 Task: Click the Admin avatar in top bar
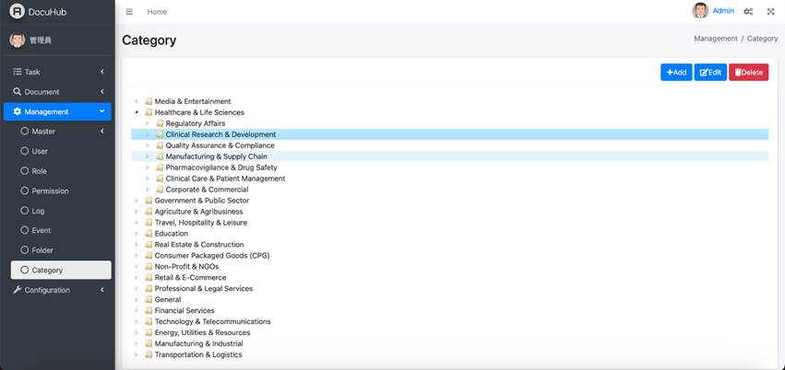pos(700,10)
